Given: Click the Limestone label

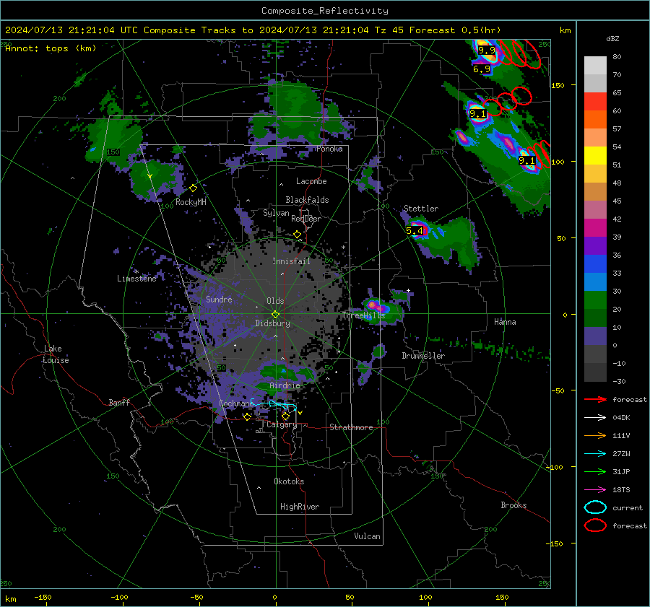Looking at the screenshot, I should click(x=136, y=279).
